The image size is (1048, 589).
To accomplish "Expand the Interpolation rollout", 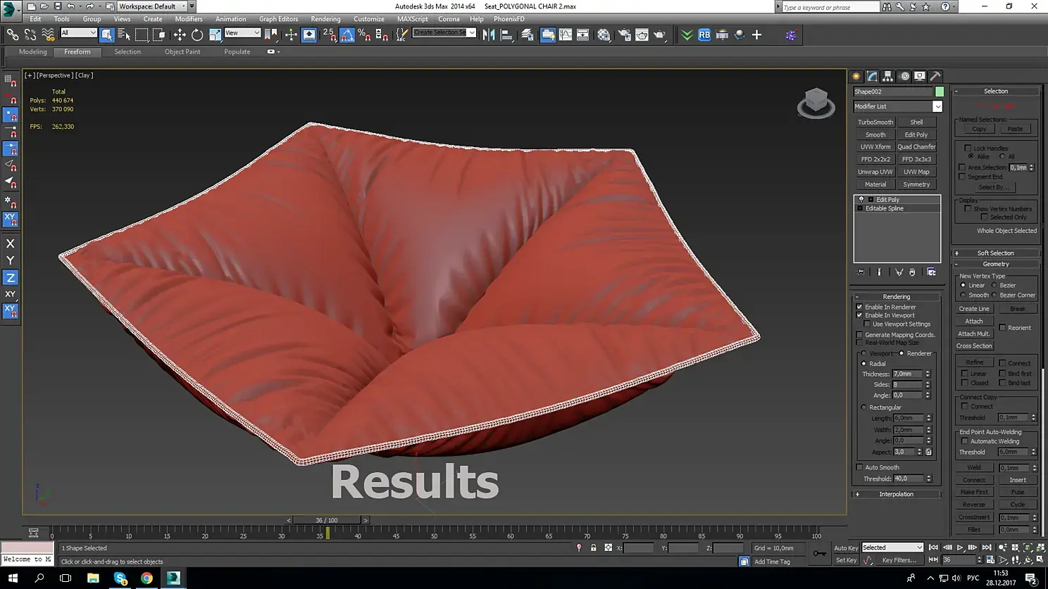I will (896, 494).
